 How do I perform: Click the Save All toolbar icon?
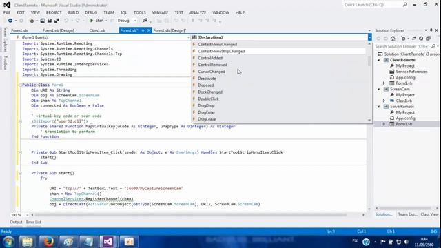click(x=57, y=21)
